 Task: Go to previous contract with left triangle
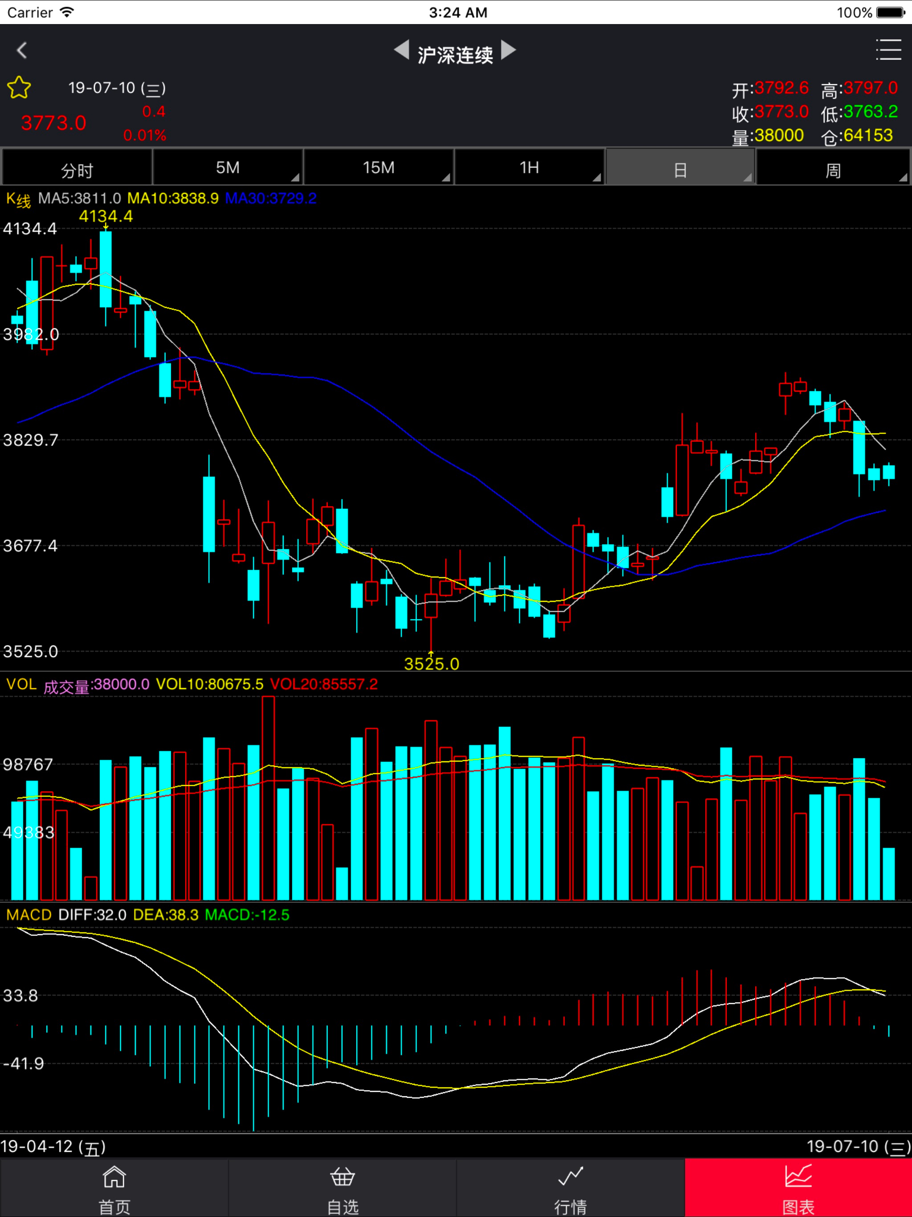[402, 50]
